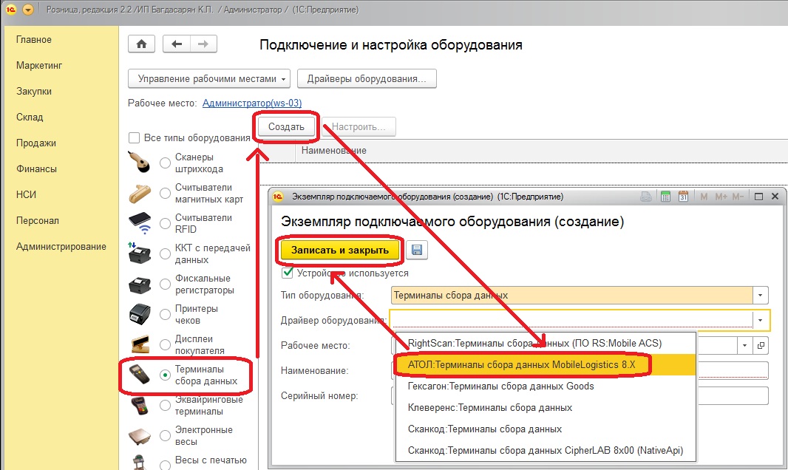788x470 pixels.
Task: Open the yellow main menu arrow in title bar
Action: click(28, 10)
